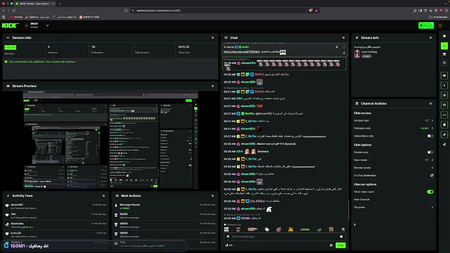The image size is (450, 253).
Task: Open the ENFINITY TEAM bookmark
Action: click(89, 17)
